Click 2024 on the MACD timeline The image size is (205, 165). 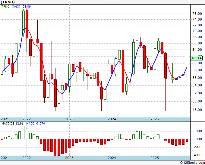tap(112, 158)
